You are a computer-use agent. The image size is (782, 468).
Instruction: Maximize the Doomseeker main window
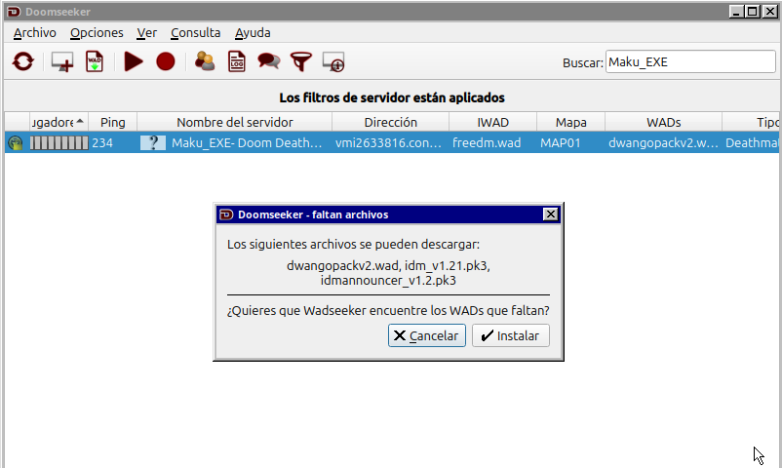(x=753, y=11)
